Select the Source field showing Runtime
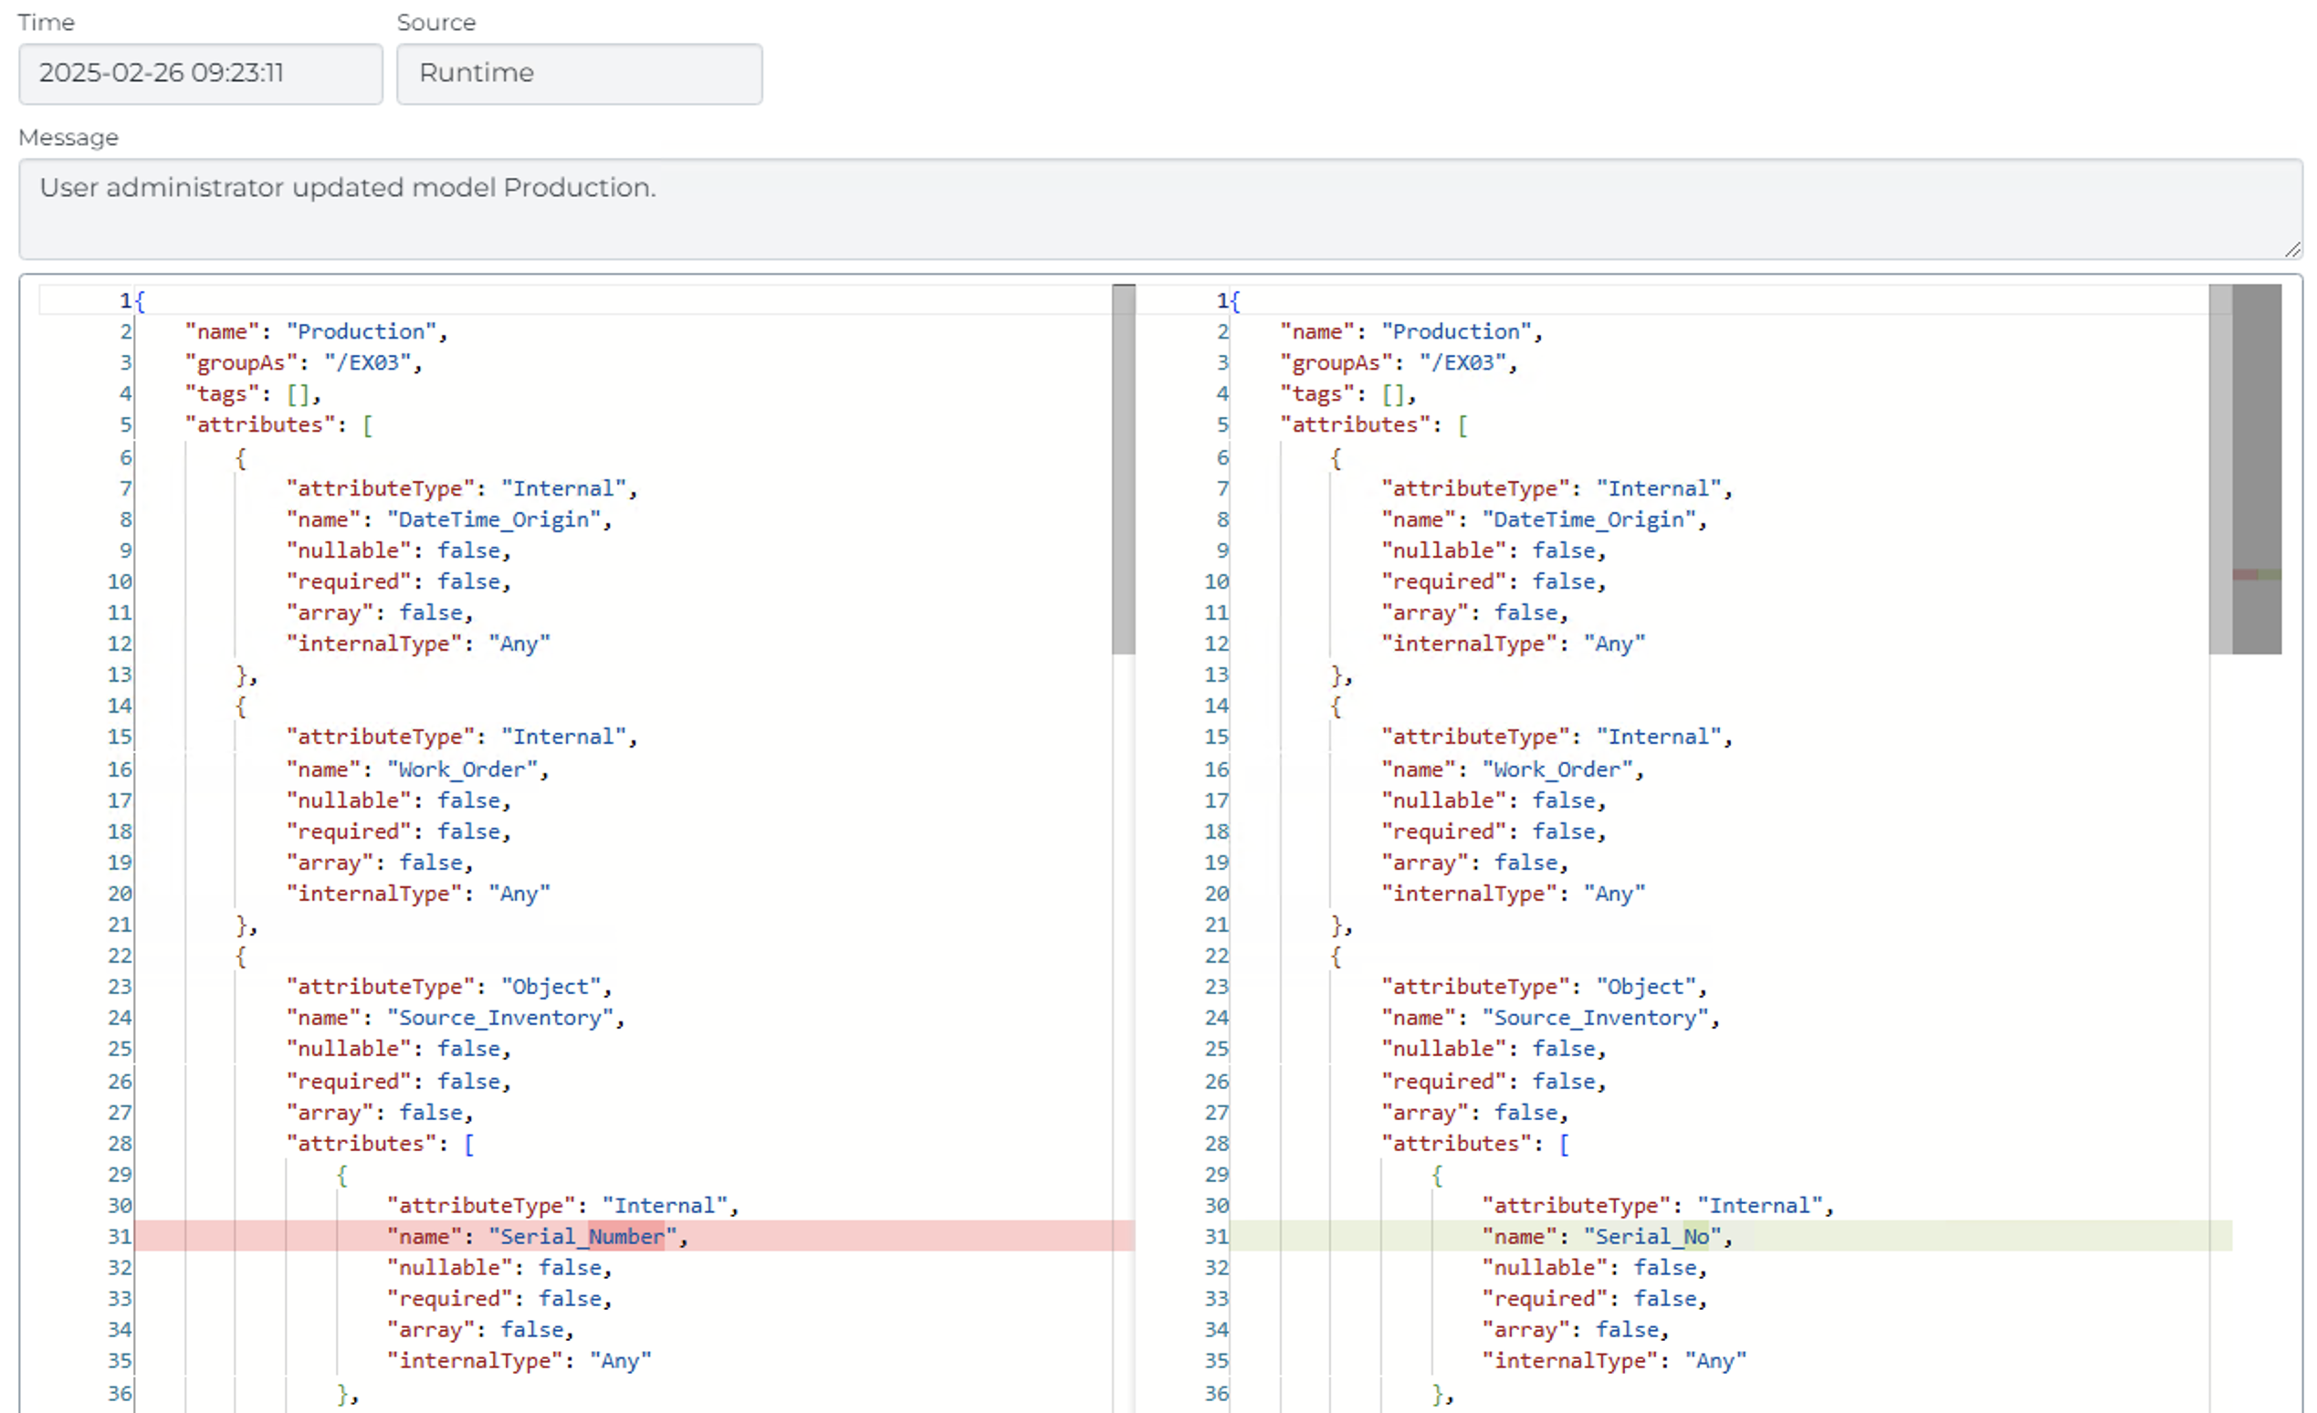2317x1413 pixels. pos(579,73)
